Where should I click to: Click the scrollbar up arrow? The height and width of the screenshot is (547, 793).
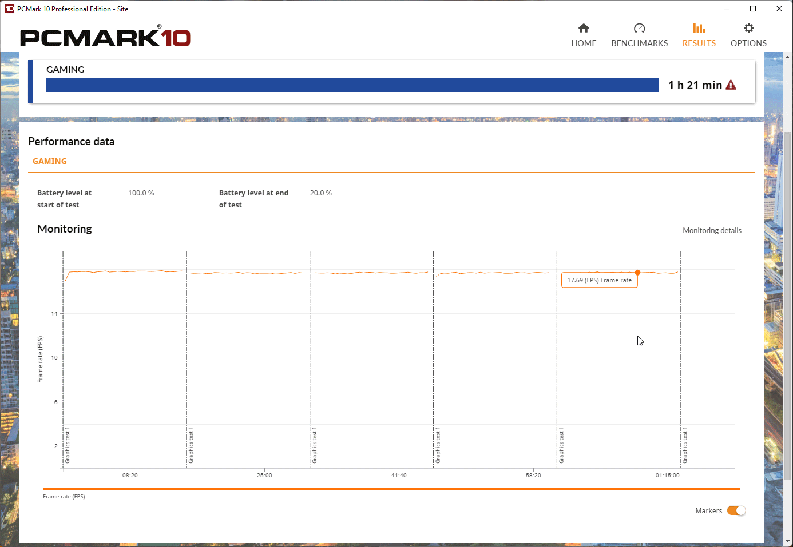788,57
